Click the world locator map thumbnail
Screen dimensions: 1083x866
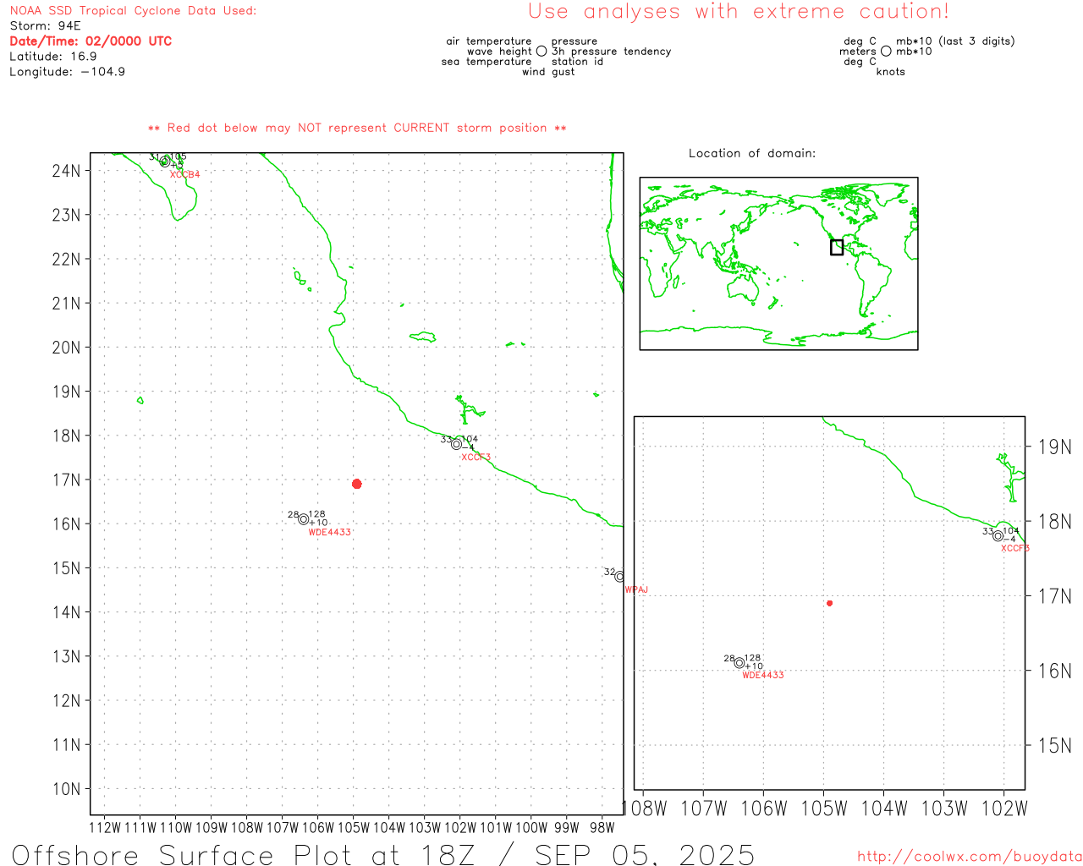tap(778, 263)
